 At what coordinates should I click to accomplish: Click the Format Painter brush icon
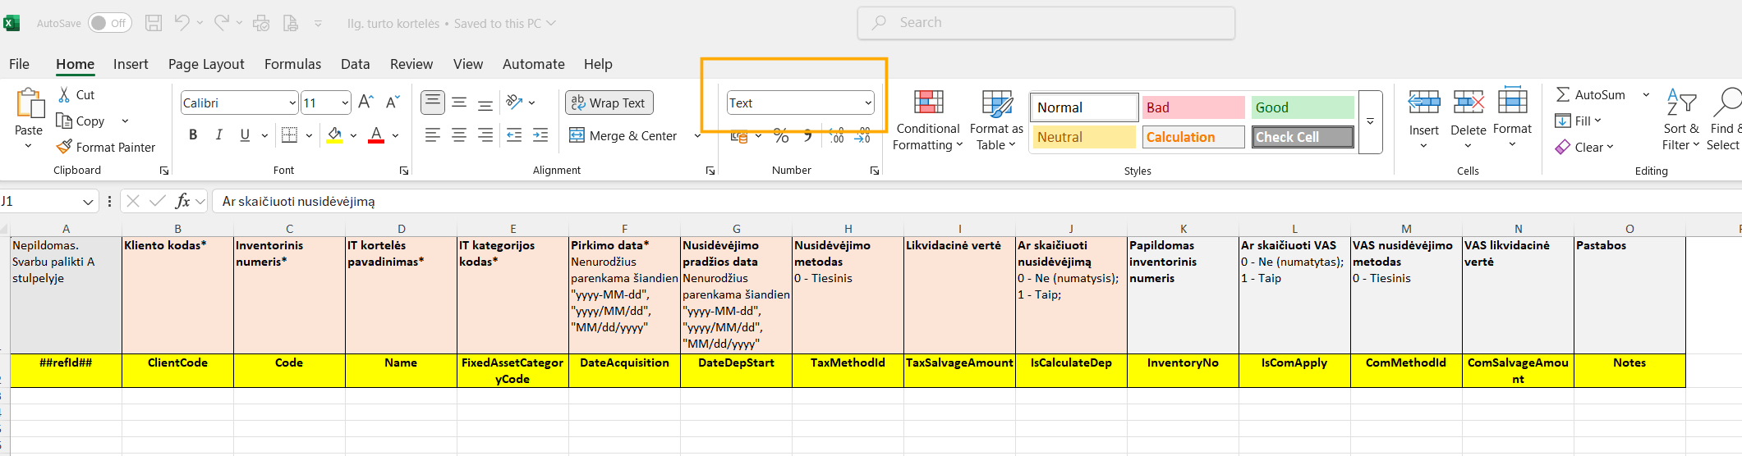(x=64, y=147)
